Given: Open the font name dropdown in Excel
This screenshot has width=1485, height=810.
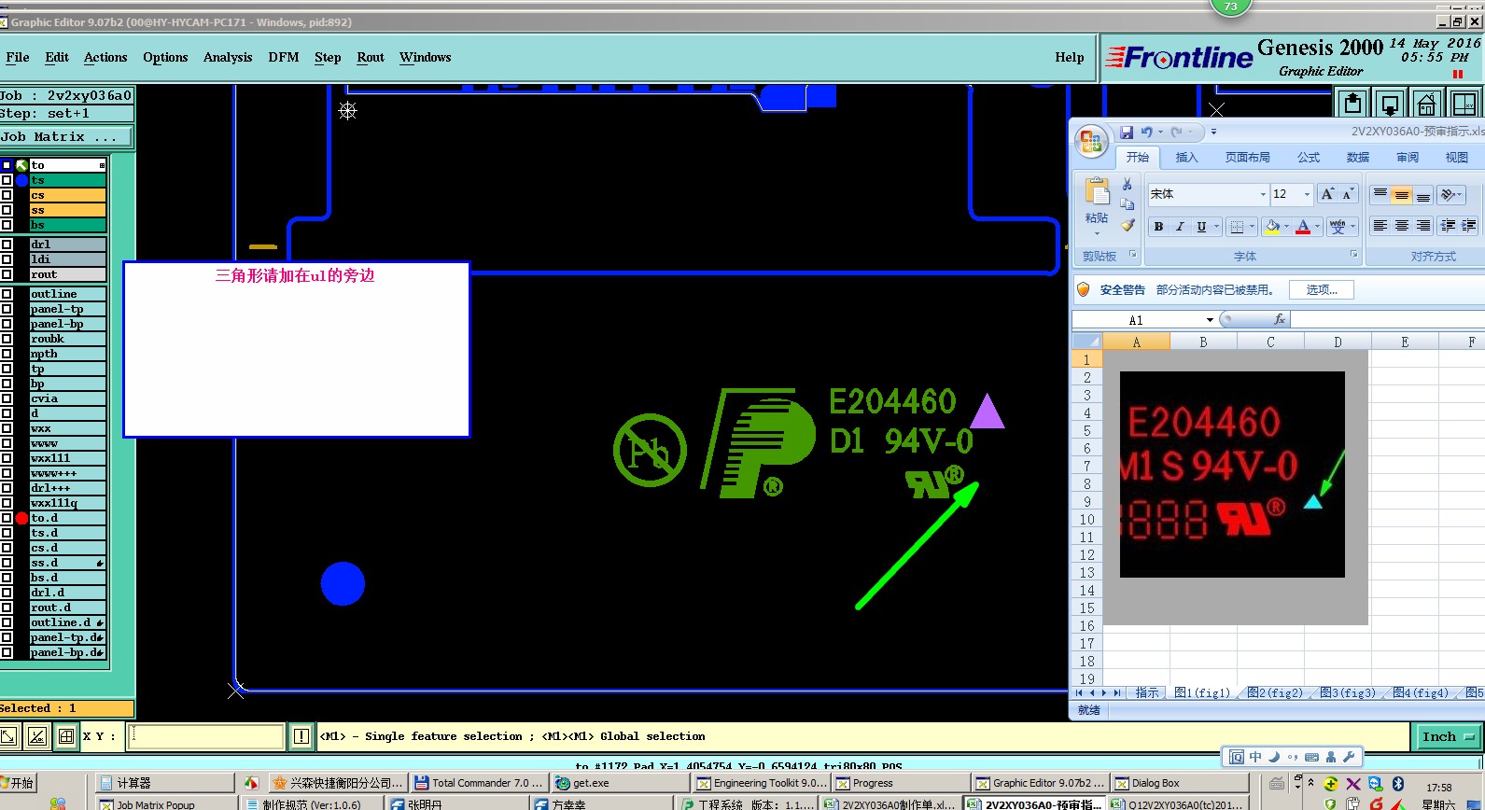Looking at the screenshot, I should (1263, 194).
